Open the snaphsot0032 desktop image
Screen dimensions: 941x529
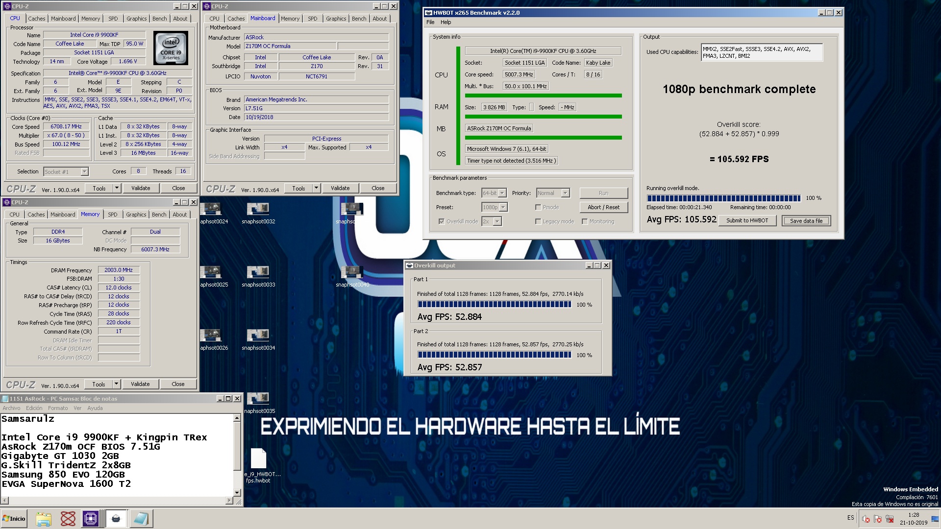coord(258,213)
